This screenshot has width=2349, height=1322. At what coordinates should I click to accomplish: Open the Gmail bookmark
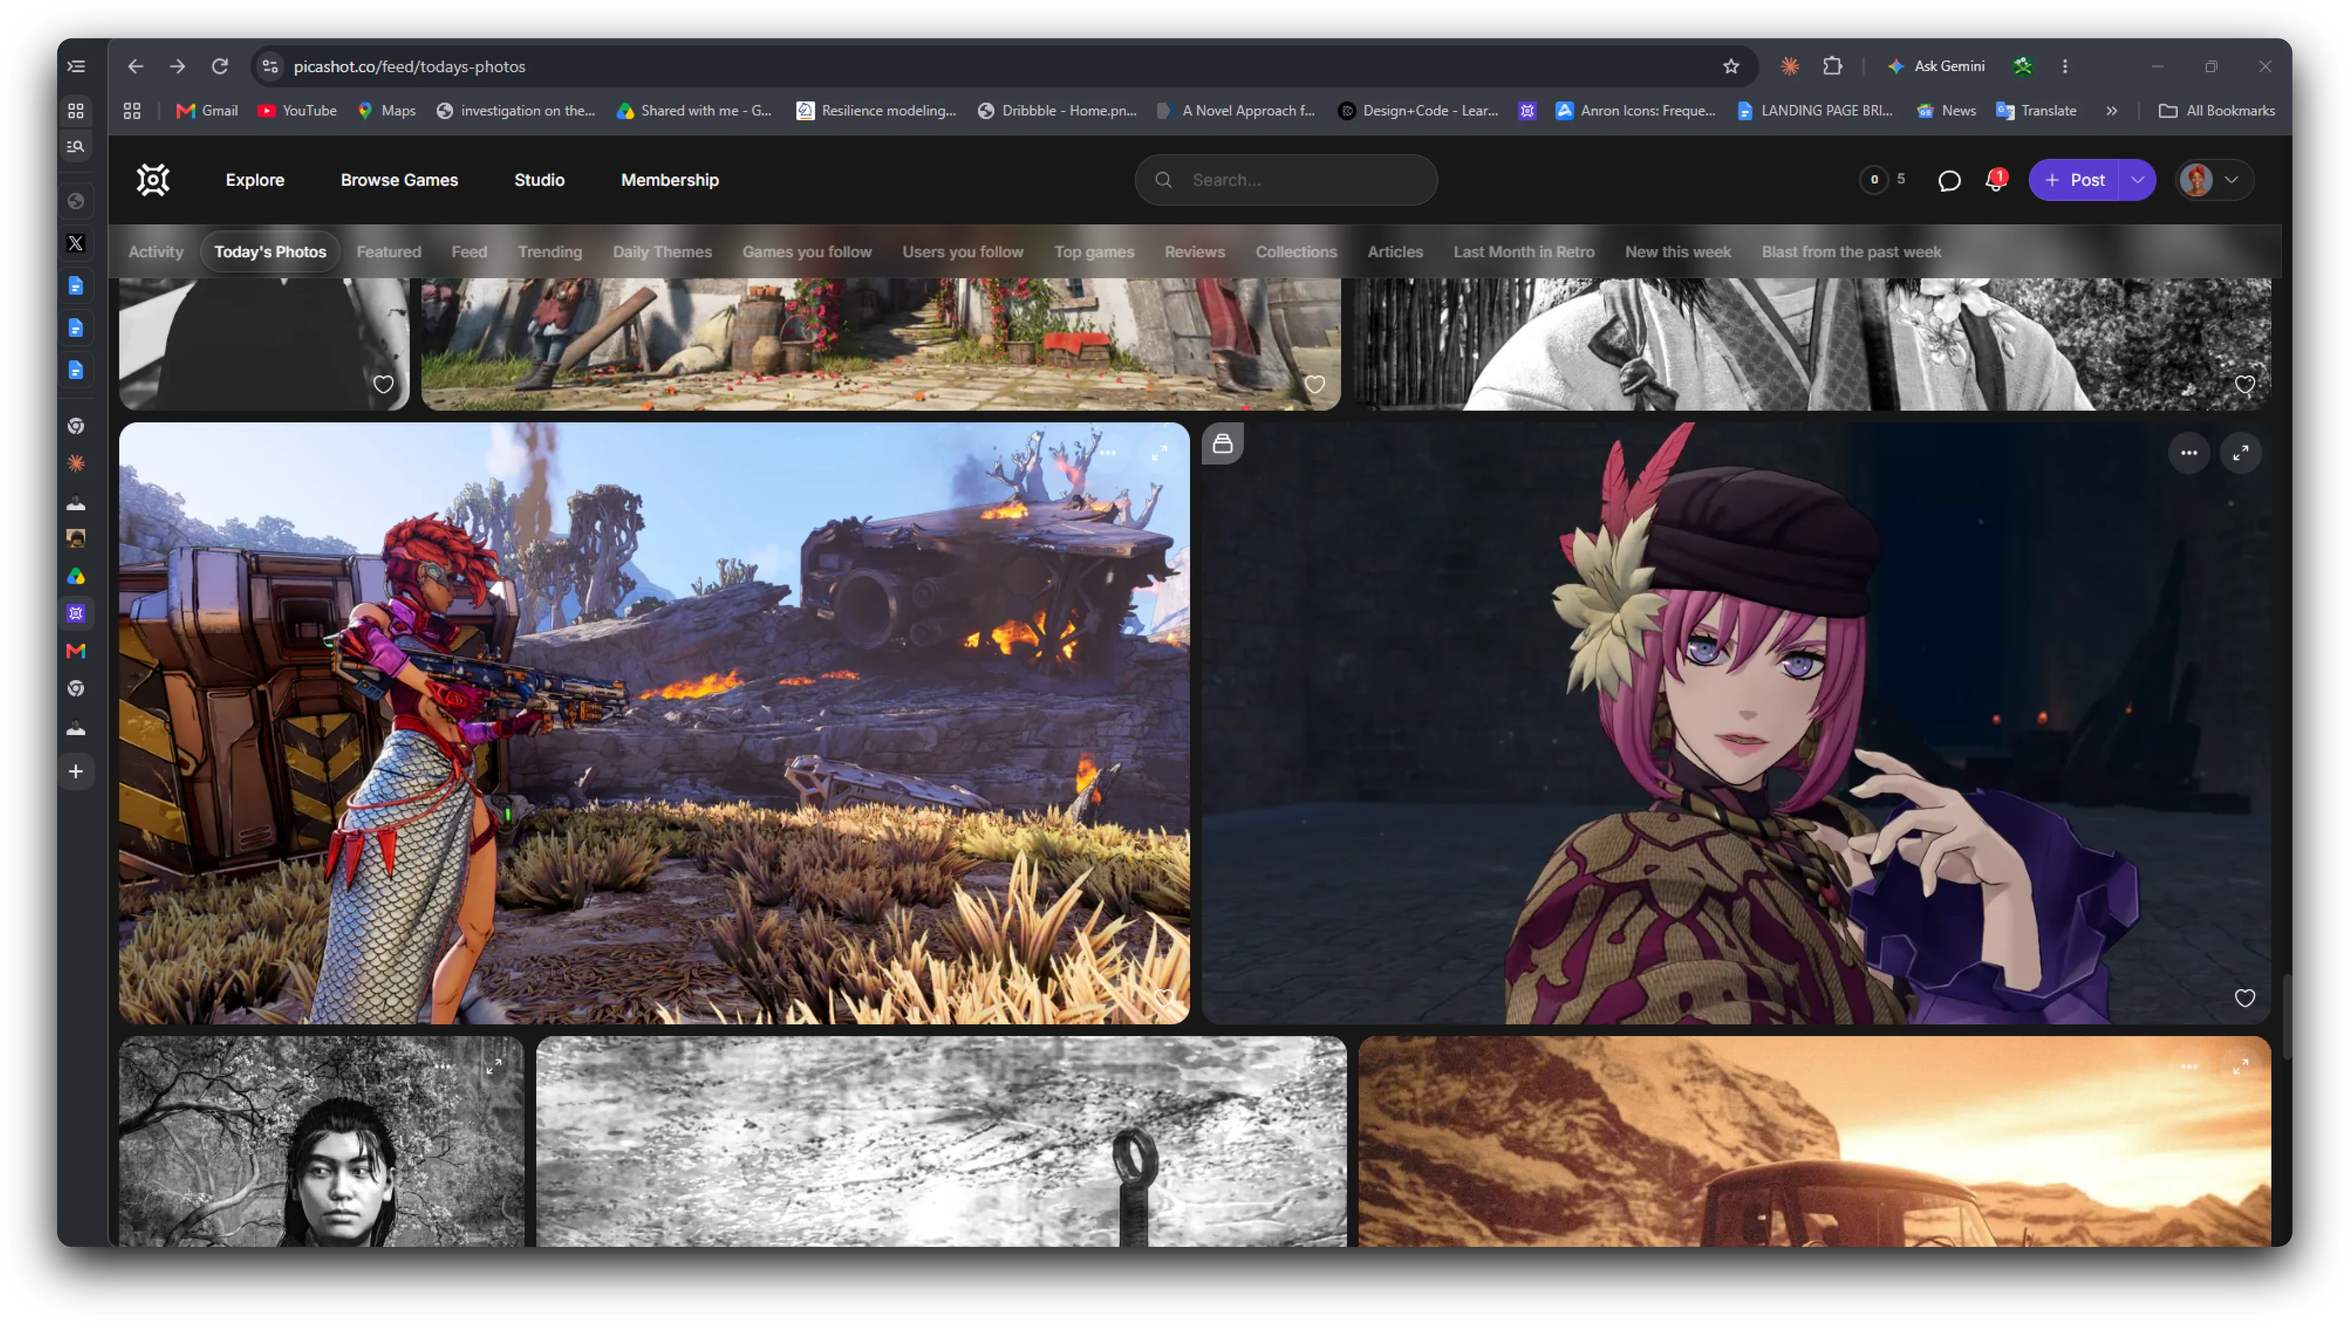207,111
